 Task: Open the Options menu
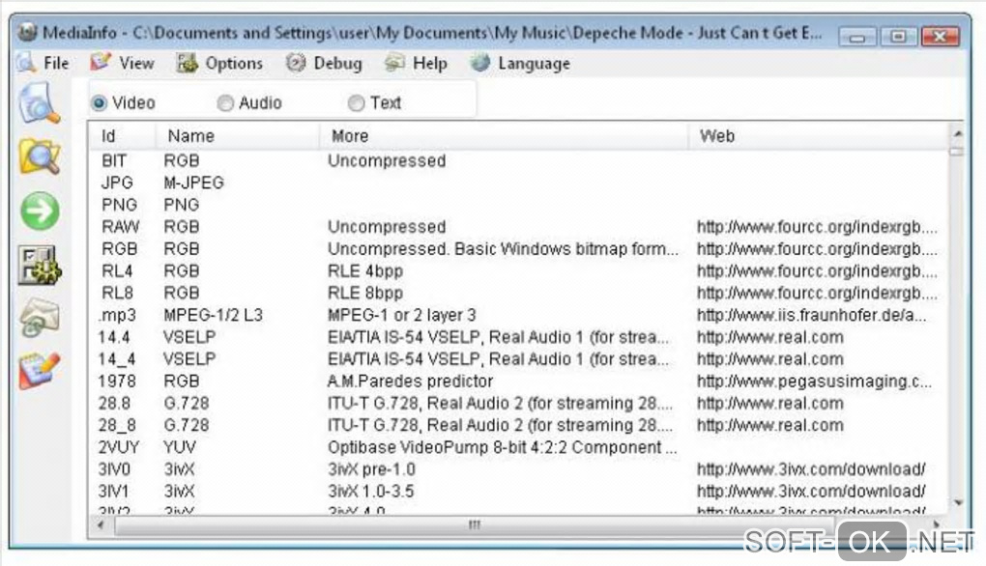tap(218, 63)
